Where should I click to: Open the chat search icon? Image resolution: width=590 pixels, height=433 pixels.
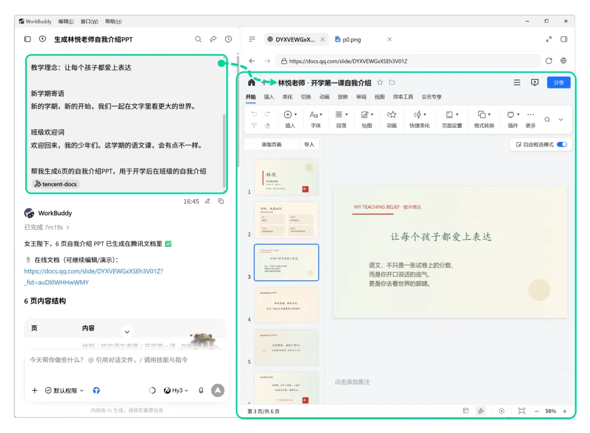click(x=198, y=39)
